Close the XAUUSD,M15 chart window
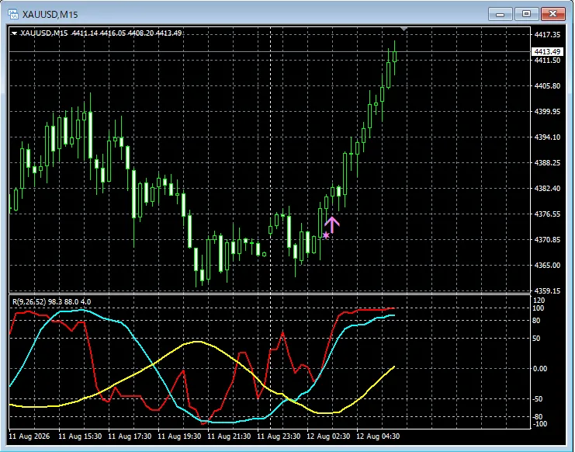575x452 pixels. tap(552, 14)
